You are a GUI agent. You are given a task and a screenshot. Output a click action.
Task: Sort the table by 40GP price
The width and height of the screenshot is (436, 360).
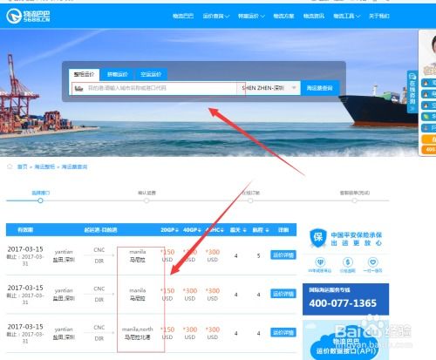tap(192, 230)
